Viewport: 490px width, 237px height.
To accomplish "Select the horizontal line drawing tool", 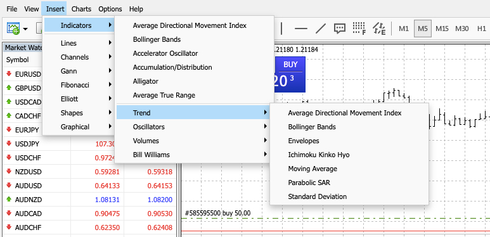I will pyautogui.click(x=301, y=29).
